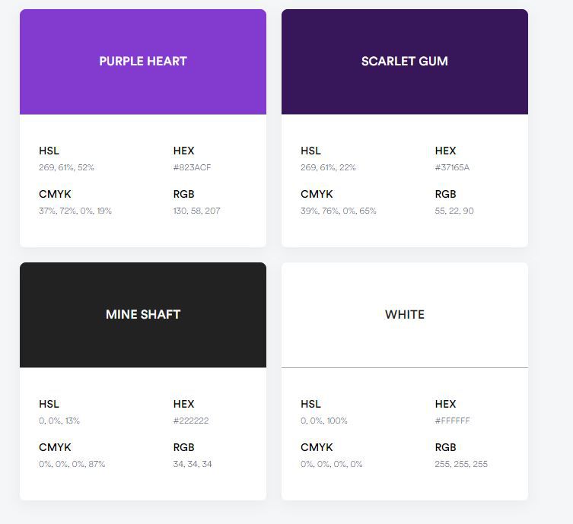The image size is (573, 524).
Task: Select the Scarlet Gum CMYK value 39%, 76%, 0%, 65%
Action: 339,211
